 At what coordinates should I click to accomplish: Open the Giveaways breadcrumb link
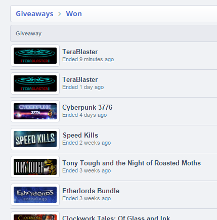pyautogui.click(x=34, y=14)
